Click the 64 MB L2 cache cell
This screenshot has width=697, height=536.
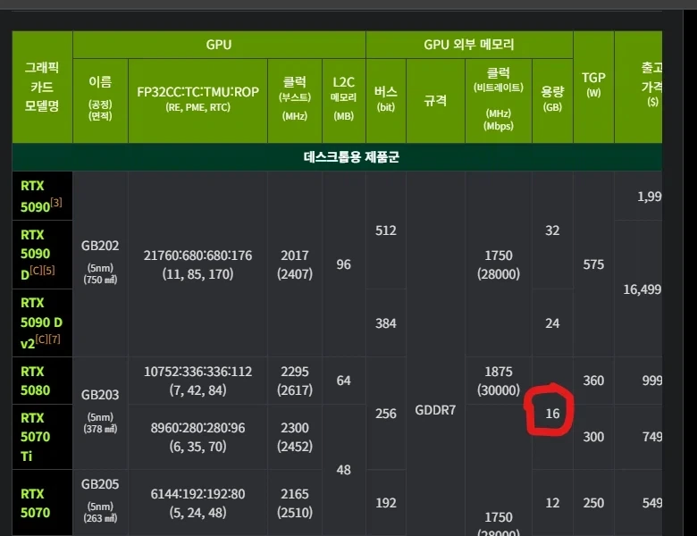tap(344, 381)
